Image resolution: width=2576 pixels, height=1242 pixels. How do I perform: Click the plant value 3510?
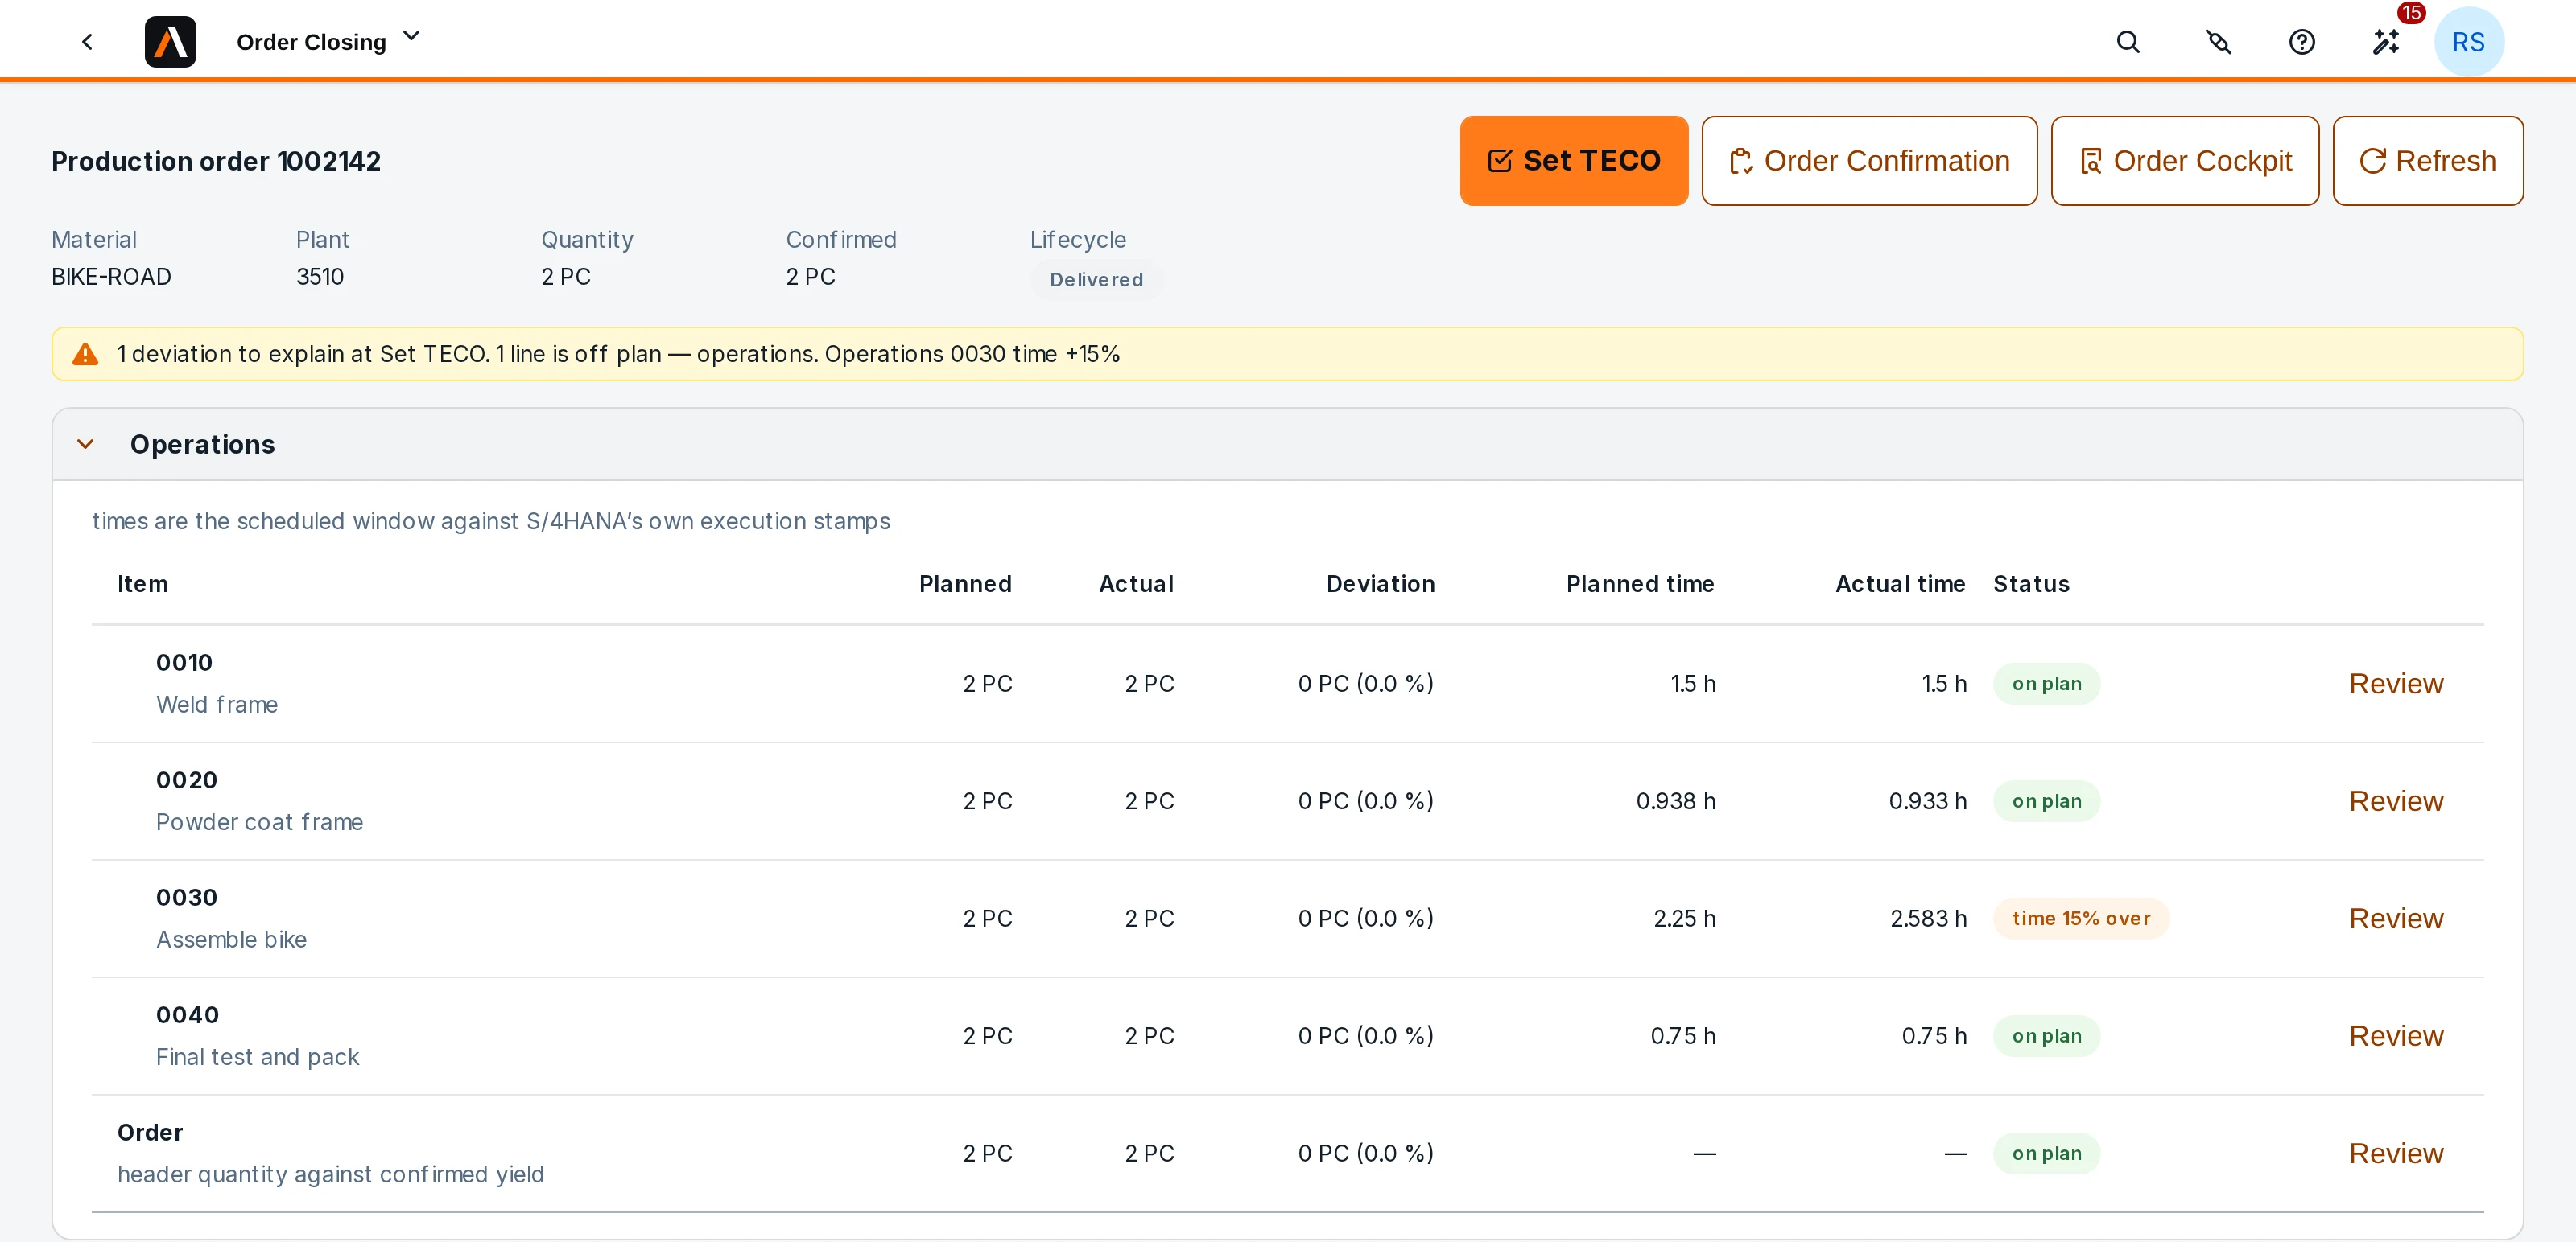point(320,277)
